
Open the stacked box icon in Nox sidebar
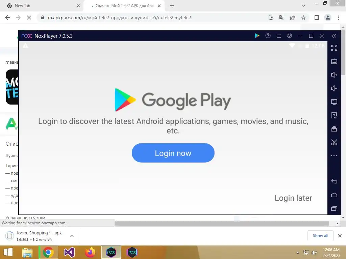point(334,128)
